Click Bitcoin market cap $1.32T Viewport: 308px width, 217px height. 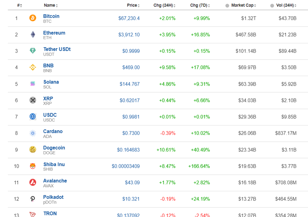point(249,18)
